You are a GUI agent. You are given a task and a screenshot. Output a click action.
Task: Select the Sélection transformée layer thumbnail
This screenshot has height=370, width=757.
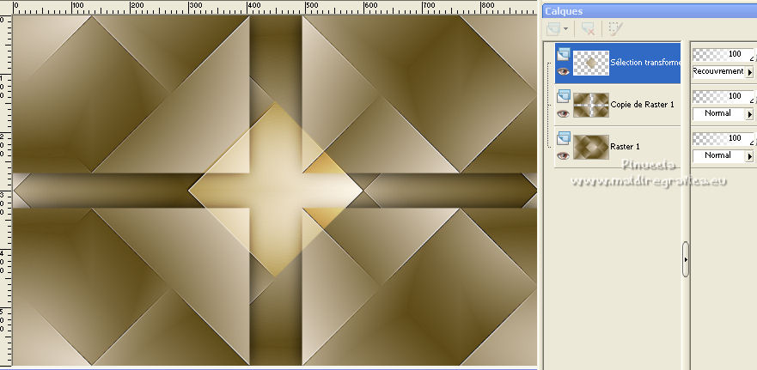[x=591, y=63]
